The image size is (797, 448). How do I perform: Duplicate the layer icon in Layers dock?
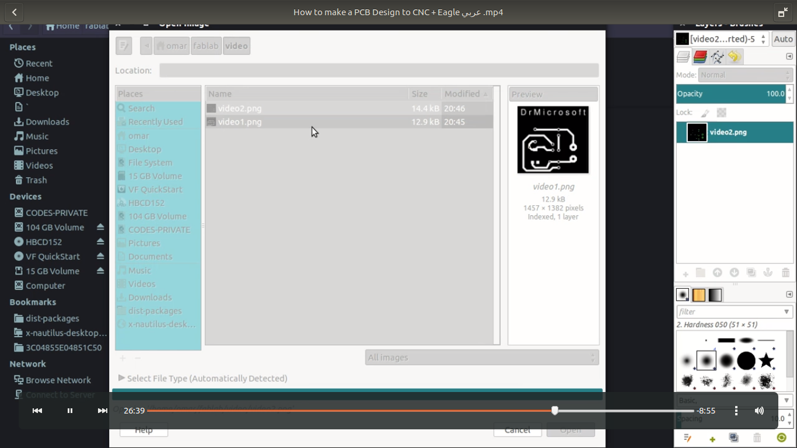pos(751,272)
